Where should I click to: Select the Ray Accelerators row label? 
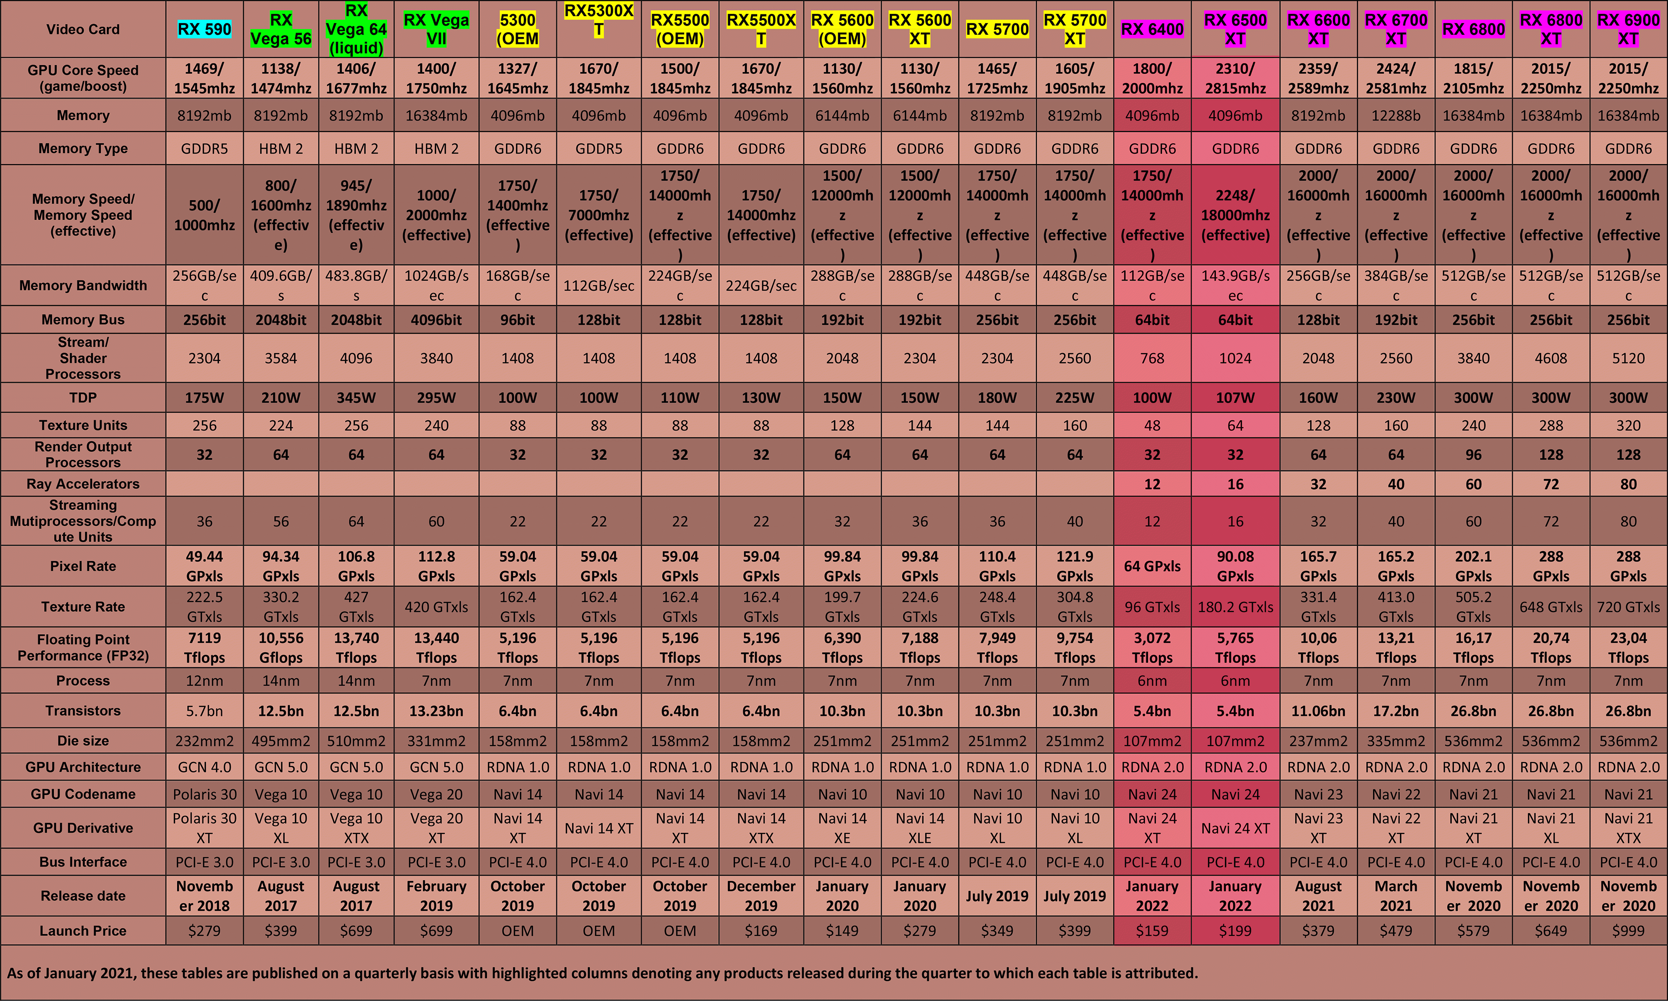(x=83, y=484)
